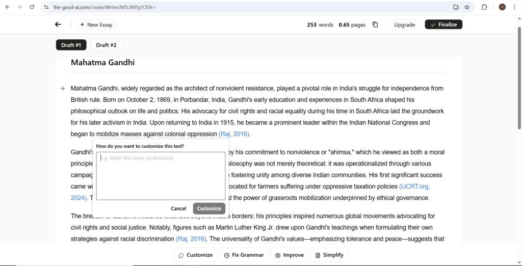The height and width of the screenshot is (266, 522).
Task: Cancel the customize text dialog
Action: (x=178, y=208)
